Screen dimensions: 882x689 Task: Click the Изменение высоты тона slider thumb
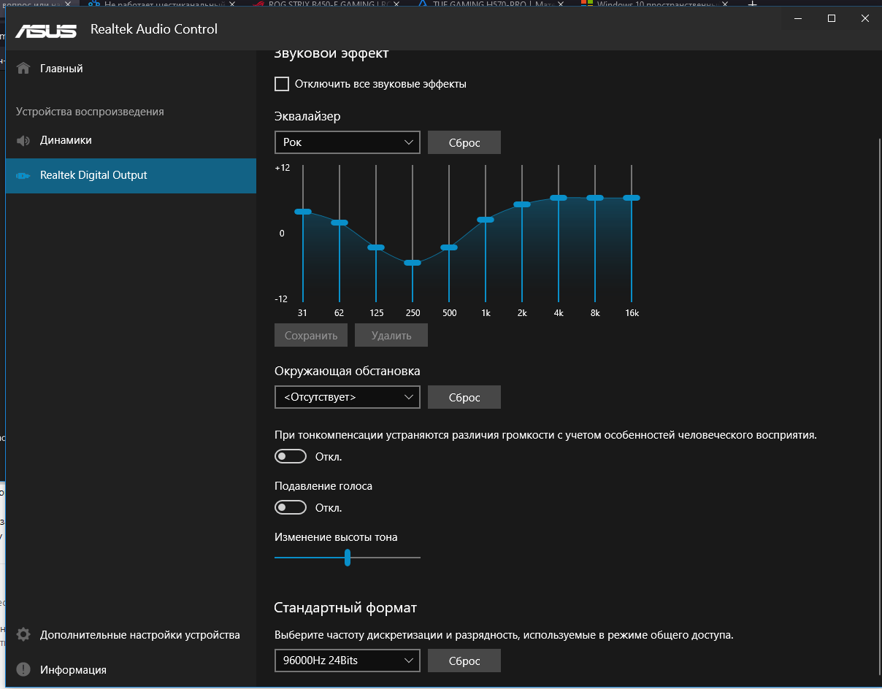tap(348, 558)
